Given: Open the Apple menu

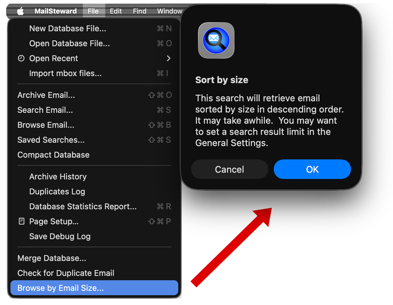Looking at the screenshot, I should (20, 11).
